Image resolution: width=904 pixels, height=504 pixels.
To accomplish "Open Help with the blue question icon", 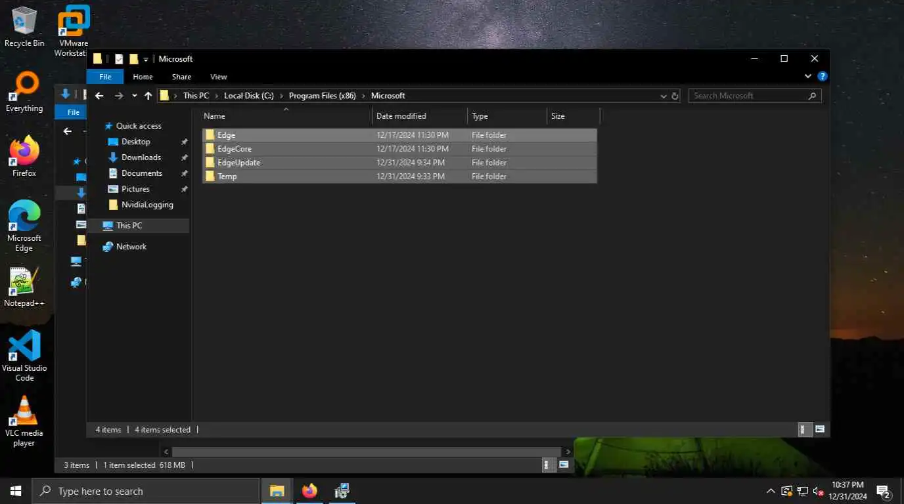I will 822,77.
